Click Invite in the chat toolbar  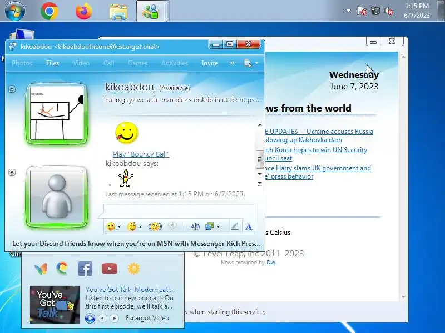point(210,63)
